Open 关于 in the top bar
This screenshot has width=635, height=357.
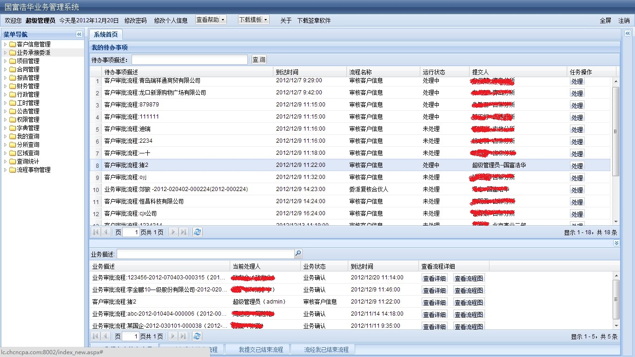(x=286, y=20)
